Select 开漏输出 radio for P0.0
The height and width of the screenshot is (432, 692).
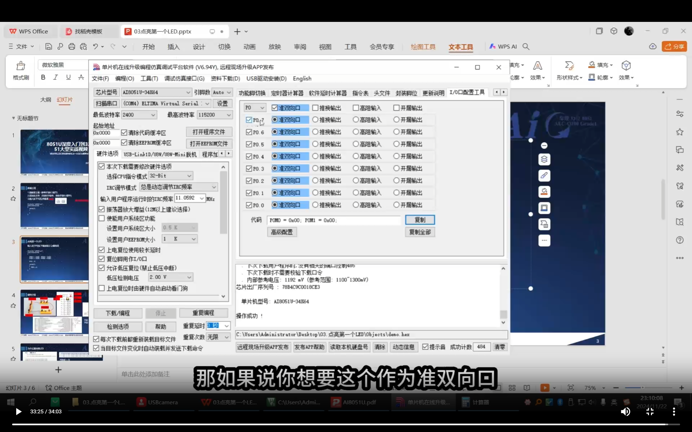coord(396,205)
